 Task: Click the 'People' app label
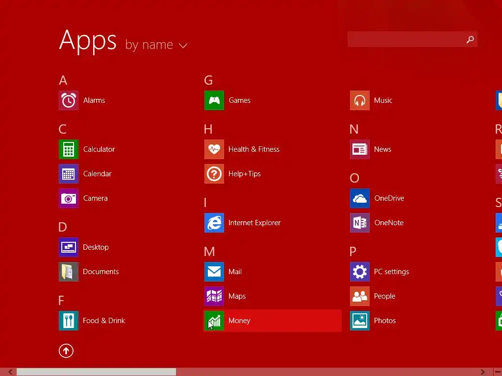coord(385,296)
